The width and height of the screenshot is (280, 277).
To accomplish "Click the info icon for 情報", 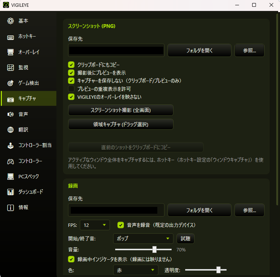I will (x=11, y=208).
